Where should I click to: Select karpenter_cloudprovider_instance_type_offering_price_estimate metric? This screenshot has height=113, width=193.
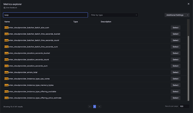176,98
